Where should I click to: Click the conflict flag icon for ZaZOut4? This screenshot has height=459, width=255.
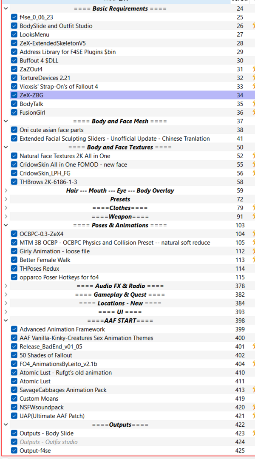(253, 69)
